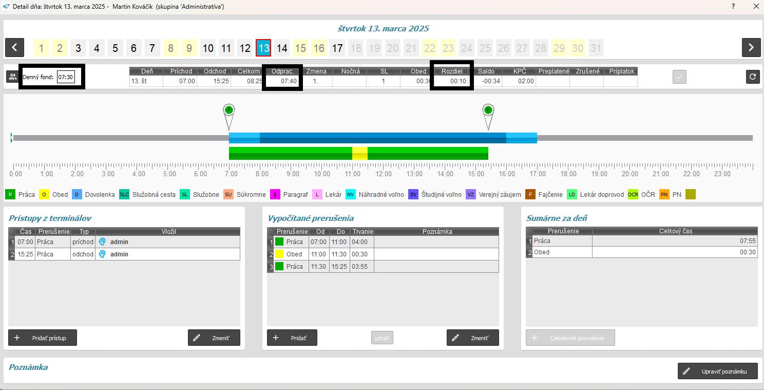Screen dimensions: 764x390
Task: Click the yellow Obed legend swatch
Action: pos(44,195)
